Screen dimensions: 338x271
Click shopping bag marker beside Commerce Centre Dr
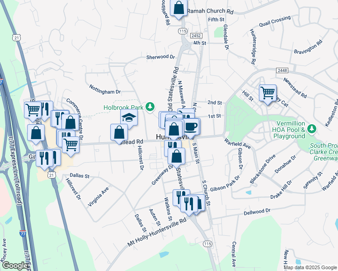70,123
